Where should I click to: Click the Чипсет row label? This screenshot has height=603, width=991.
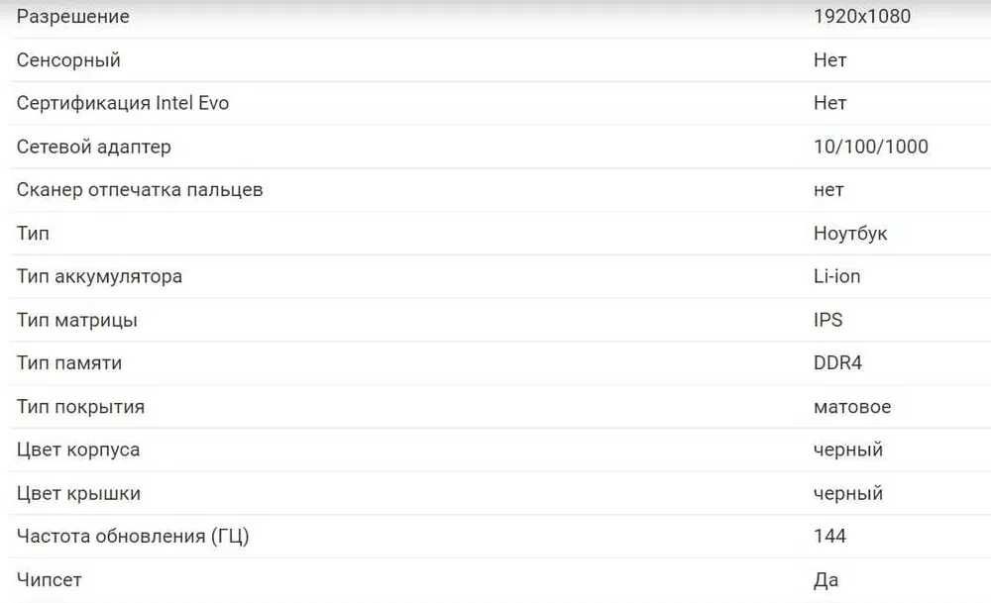tap(50, 579)
